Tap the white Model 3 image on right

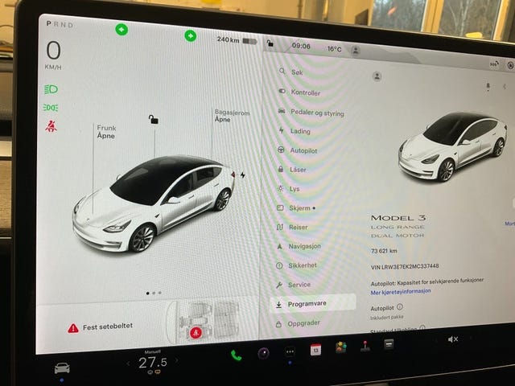(452, 146)
